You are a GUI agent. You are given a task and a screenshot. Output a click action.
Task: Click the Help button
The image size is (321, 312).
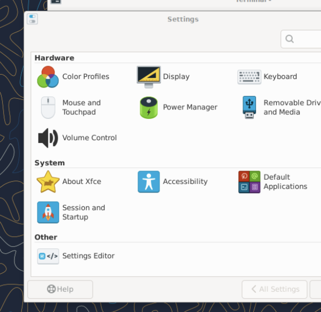tap(60, 289)
